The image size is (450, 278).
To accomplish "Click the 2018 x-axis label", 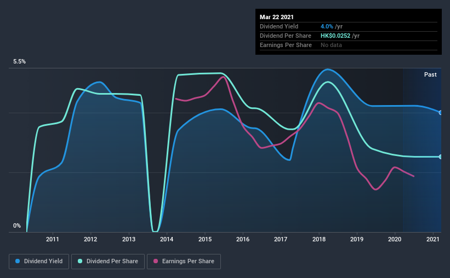I will (319, 239).
